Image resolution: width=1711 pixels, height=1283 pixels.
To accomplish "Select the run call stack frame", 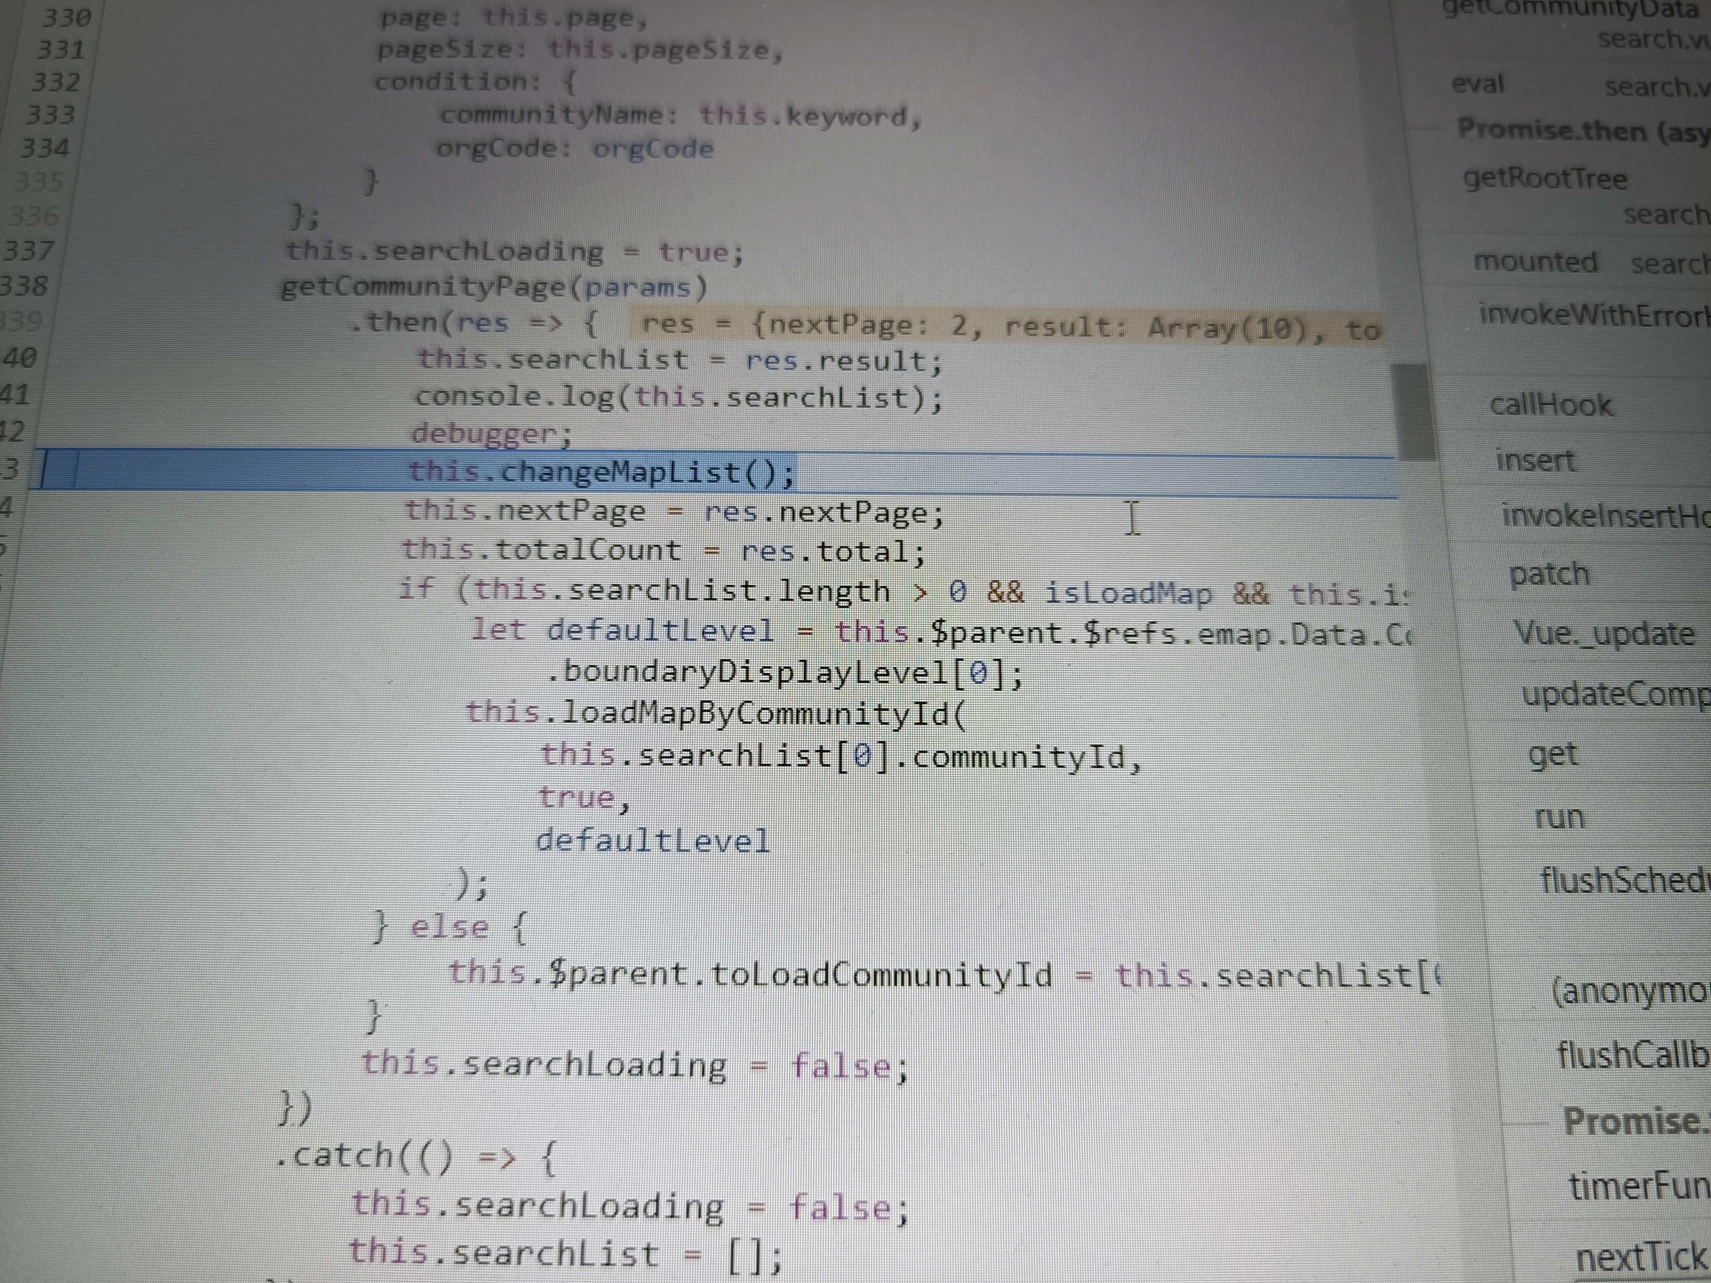I will click(x=1560, y=817).
